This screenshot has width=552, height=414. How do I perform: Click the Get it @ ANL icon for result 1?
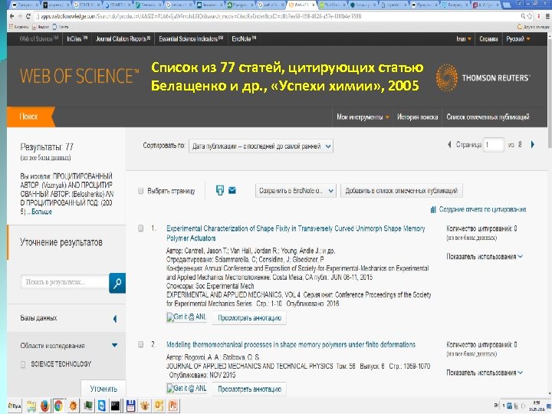[x=186, y=317]
